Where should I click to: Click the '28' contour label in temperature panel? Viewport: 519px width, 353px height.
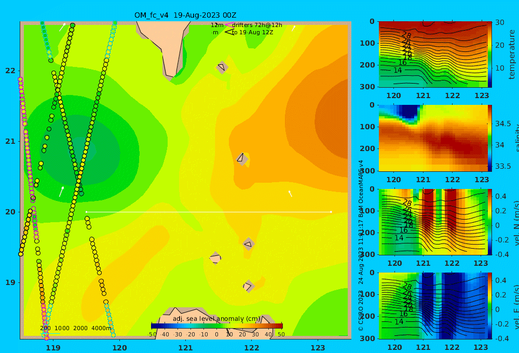[406, 35]
